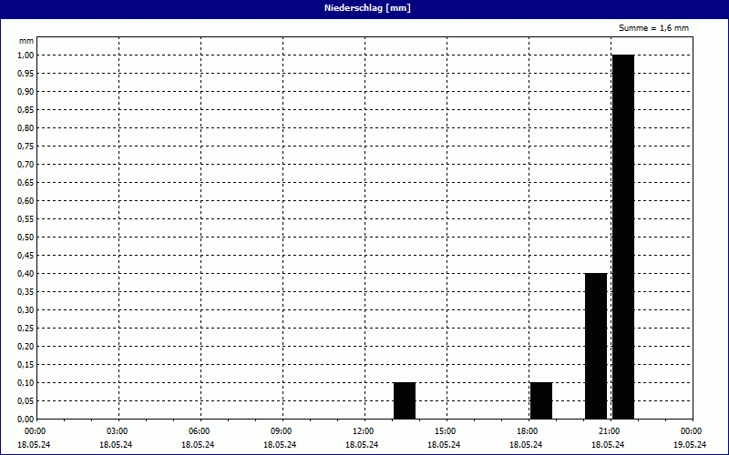The image size is (729, 455).
Task: Click the 09:00 time label
Action: (x=282, y=431)
